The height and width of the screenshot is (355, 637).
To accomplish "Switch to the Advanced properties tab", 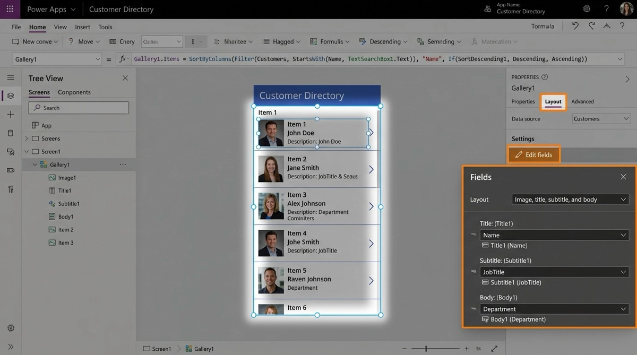I will coord(582,101).
